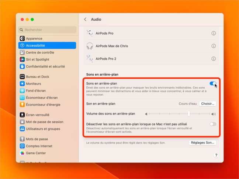The height and width of the screenshot is (179, 239).
Task: Go back from the Audio pane
Action: pos(85,19)
